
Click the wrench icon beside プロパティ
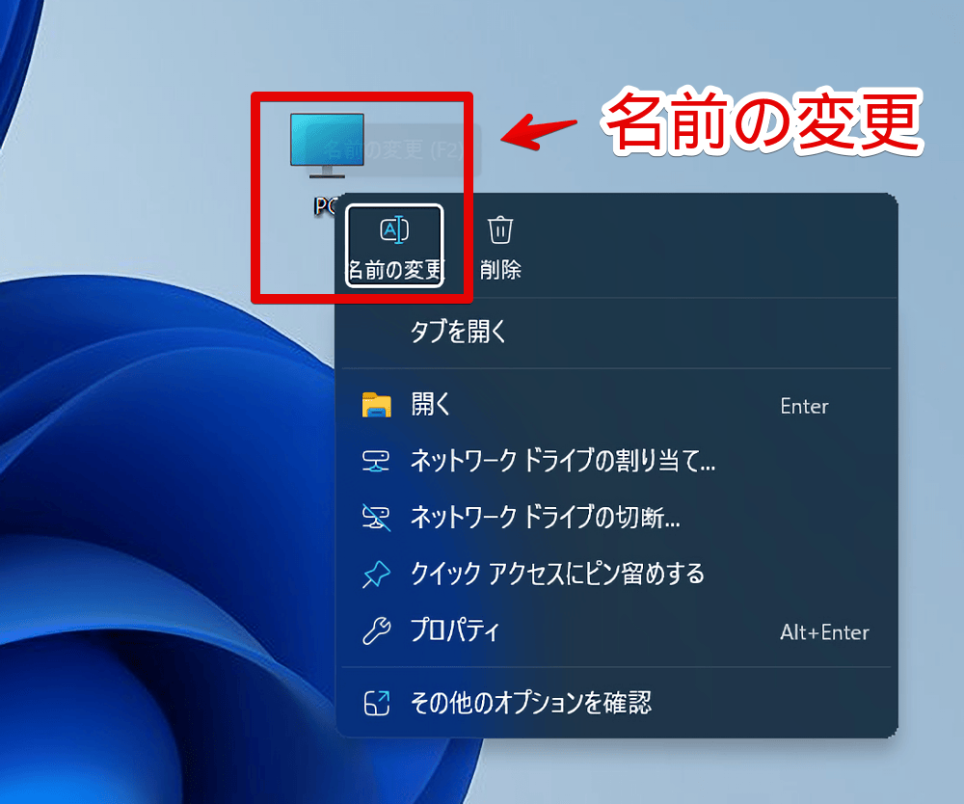(376, 632)
